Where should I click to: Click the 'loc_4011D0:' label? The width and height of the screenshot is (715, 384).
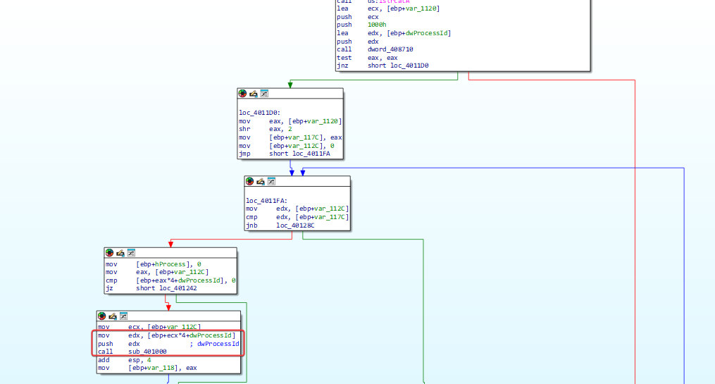(259, 113)
